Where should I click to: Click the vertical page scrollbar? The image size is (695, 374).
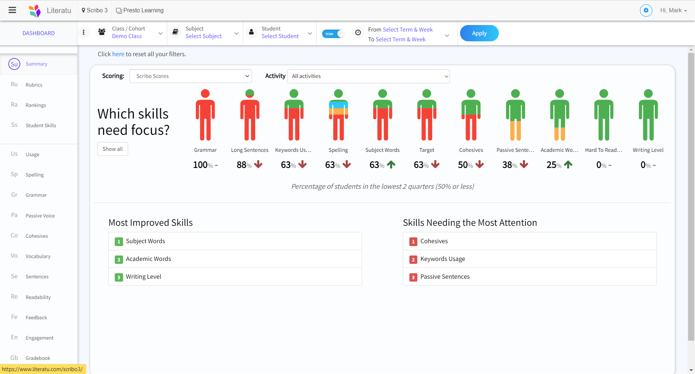[691, 196]
